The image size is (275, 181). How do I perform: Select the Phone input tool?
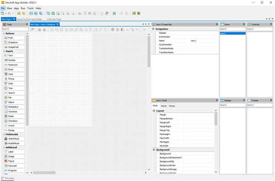tap(14, 79)
